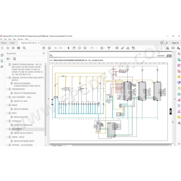Open bookmark options dropdown menu

click(x=9, y=59)
